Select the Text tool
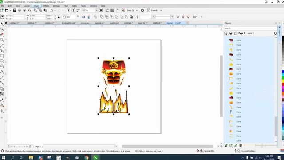Viewport: 284px width, 160px height. (x=2, y=72)
